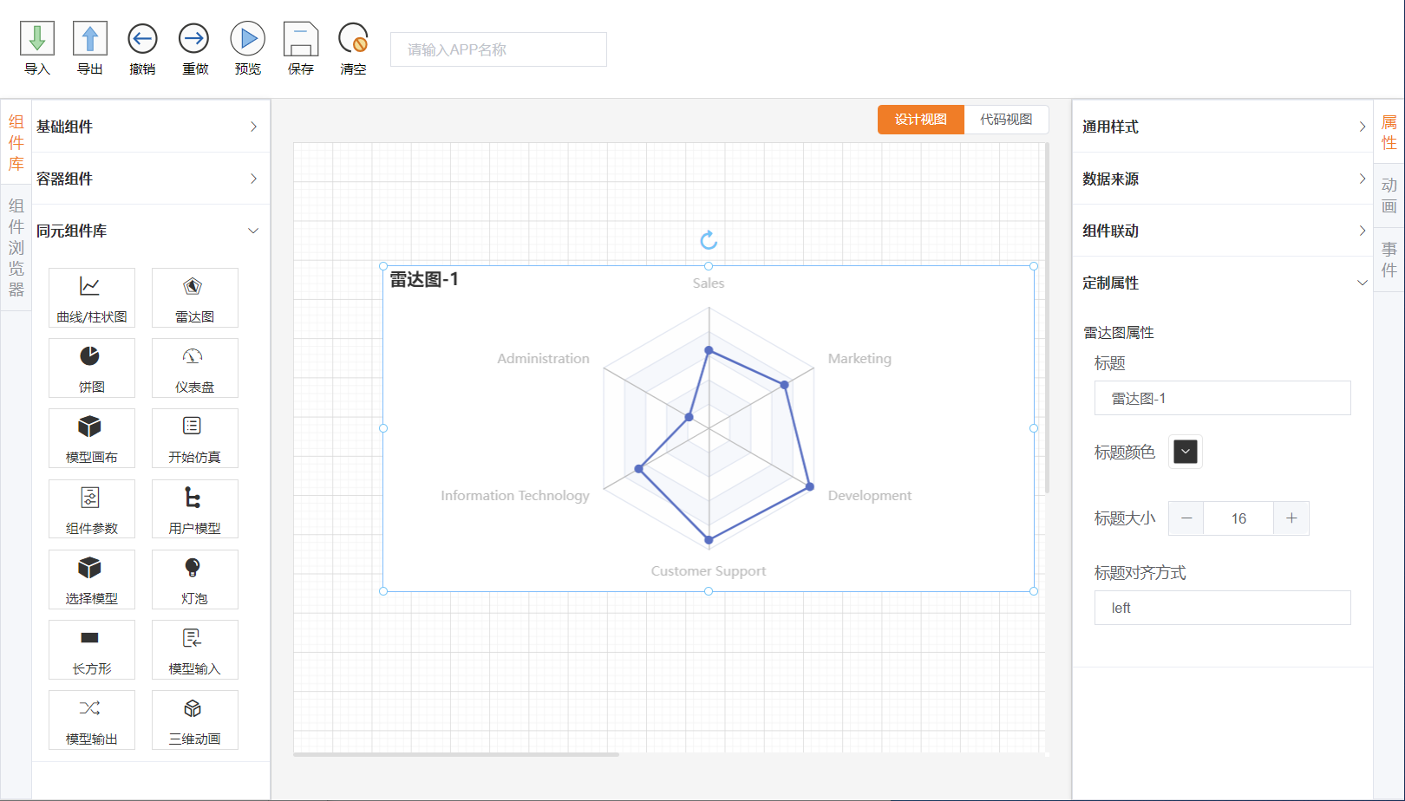
Task: Click the Customer Support axis label
Action: 709,570
